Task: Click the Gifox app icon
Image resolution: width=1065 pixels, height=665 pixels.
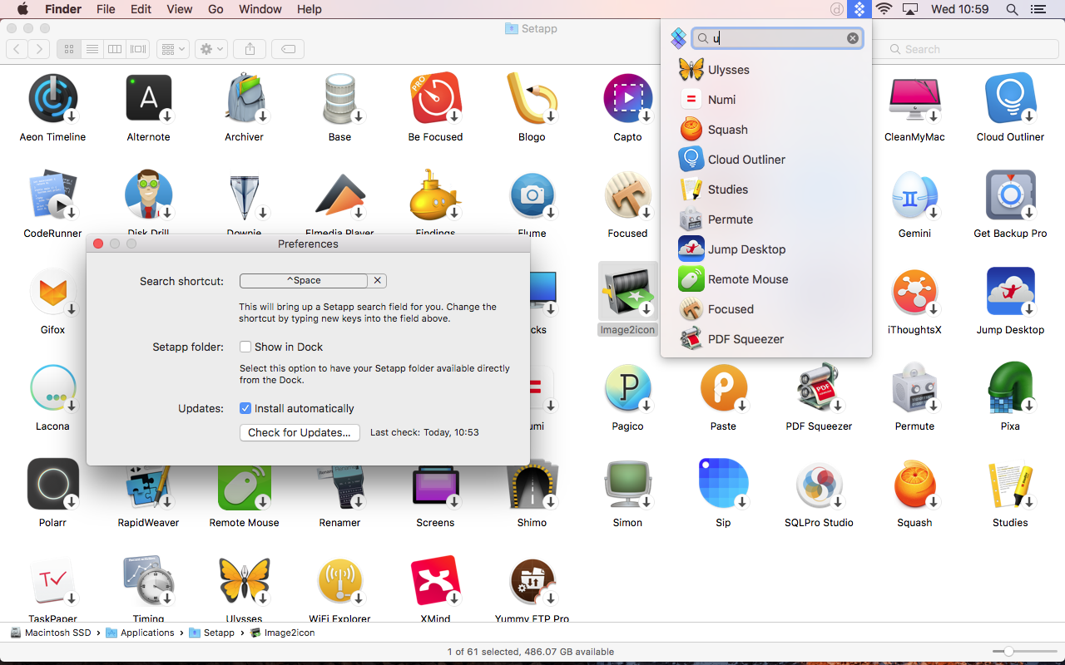Action: click(x=53, y=291)
